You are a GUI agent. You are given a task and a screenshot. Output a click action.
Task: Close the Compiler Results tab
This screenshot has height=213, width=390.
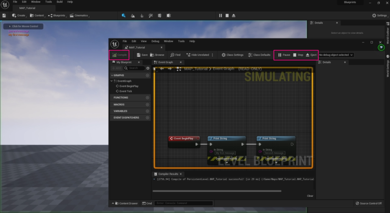(x=181, y=174)
